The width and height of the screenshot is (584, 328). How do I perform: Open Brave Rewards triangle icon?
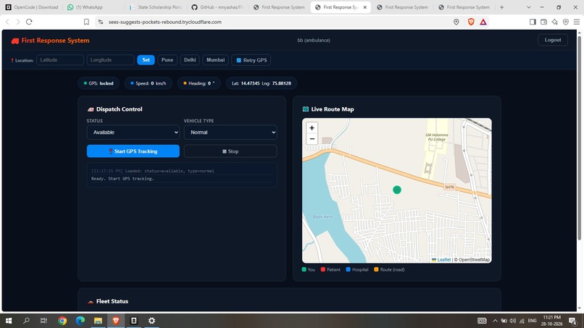[483, 22]
